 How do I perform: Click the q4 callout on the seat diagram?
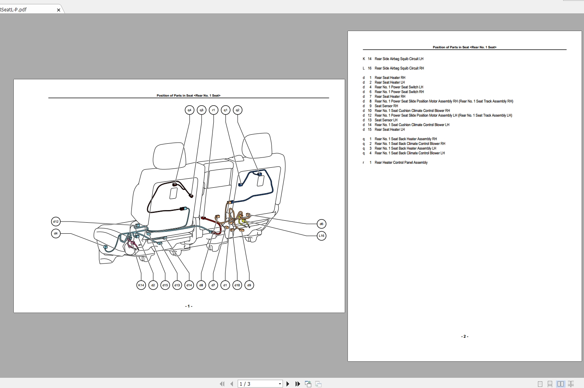pos(189,110)
